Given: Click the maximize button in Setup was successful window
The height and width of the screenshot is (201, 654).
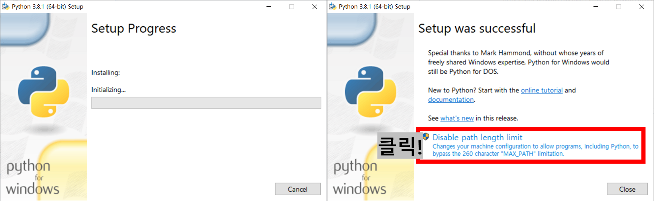Looking at the screenshot, I should pos(619,7).
